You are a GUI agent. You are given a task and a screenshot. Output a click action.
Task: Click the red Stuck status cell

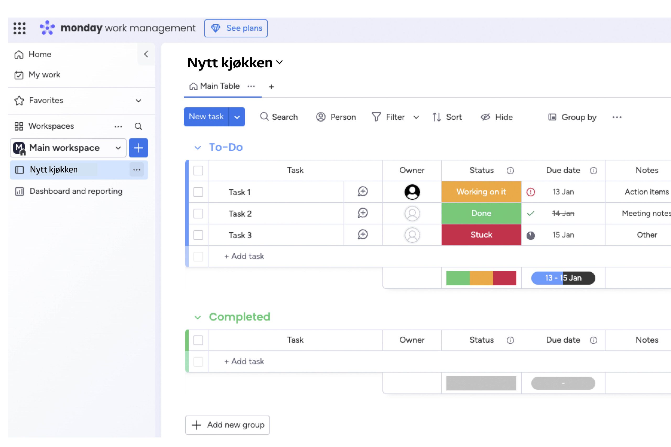click(481, 235)
